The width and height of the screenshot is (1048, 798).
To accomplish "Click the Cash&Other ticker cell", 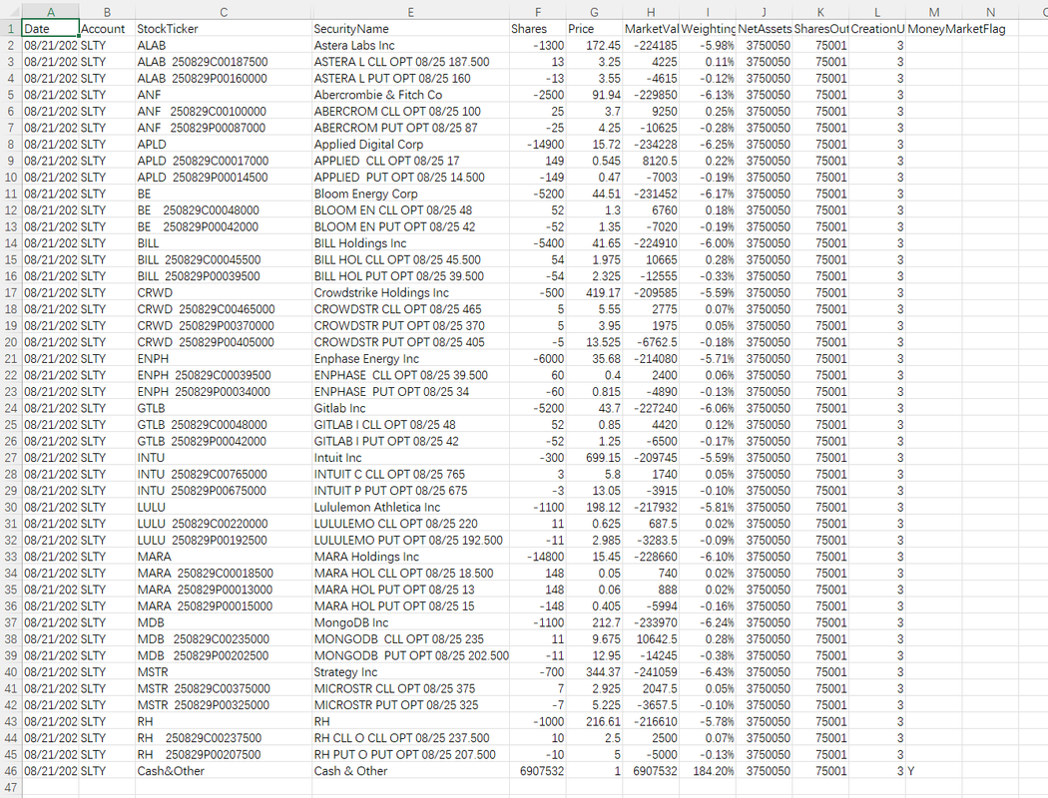I will 224,771.
